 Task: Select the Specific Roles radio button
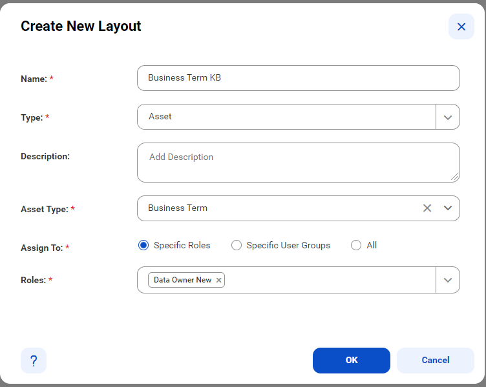(143, 245)
